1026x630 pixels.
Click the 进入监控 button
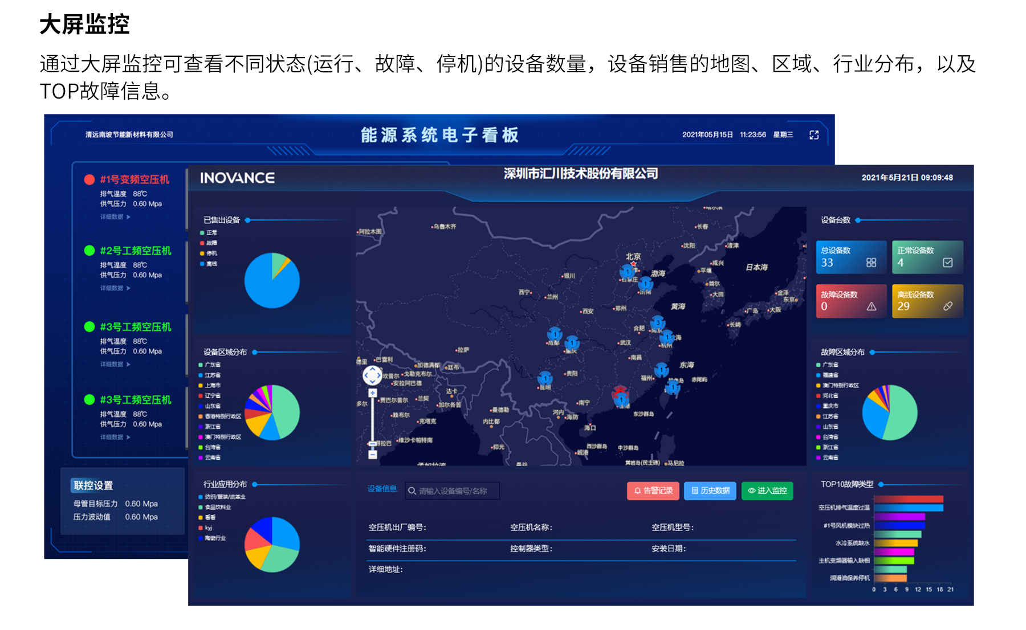pyautogui.click(x=767, y=491)
